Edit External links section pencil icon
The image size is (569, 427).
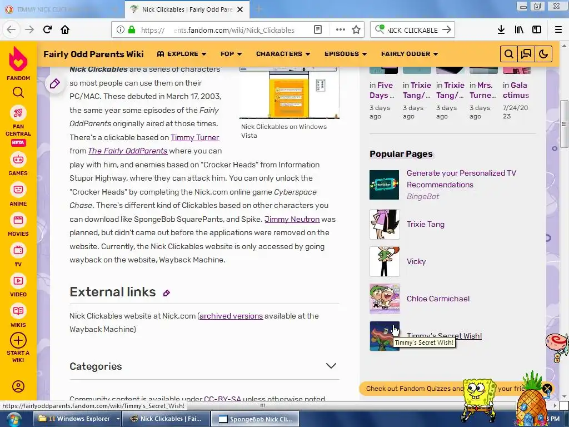[x=167, y=293]
